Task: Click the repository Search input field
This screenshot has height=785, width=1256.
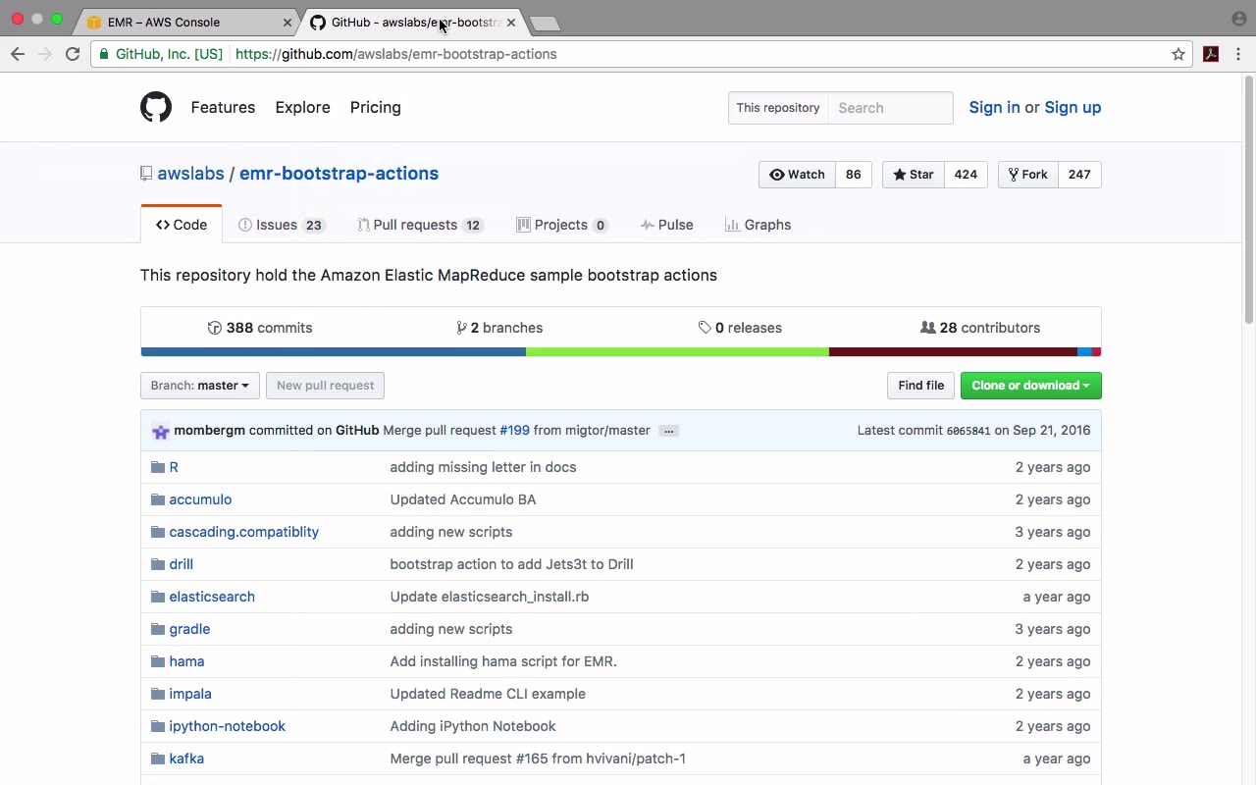Action: pyautogui.click(x=890, y=108)
